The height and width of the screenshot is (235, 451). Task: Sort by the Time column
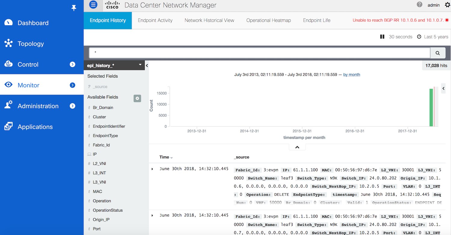[x=166, y=157]
